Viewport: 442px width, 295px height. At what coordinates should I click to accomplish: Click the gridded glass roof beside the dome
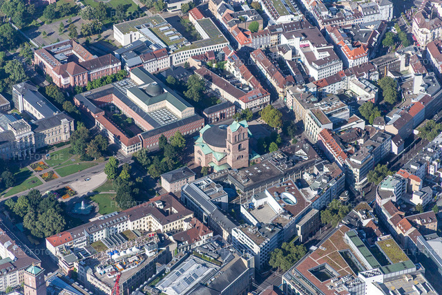click(x=164, y=115)
